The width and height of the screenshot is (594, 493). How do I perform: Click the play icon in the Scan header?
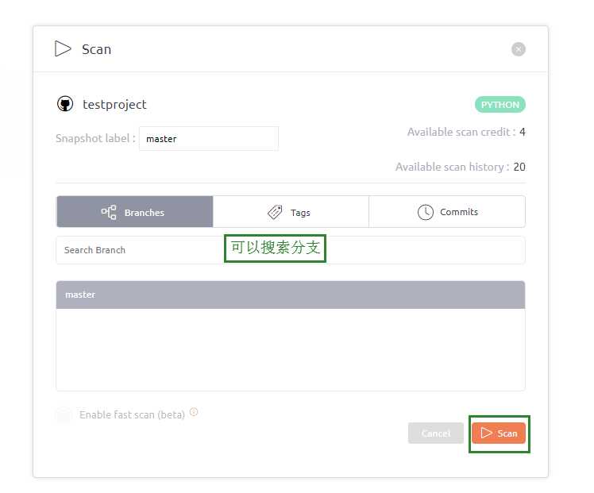(63, 48)
